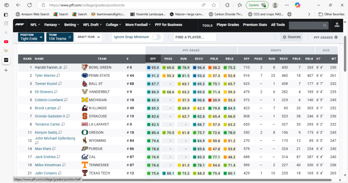
Task: Click the Sources button
Action: (291, 37)
